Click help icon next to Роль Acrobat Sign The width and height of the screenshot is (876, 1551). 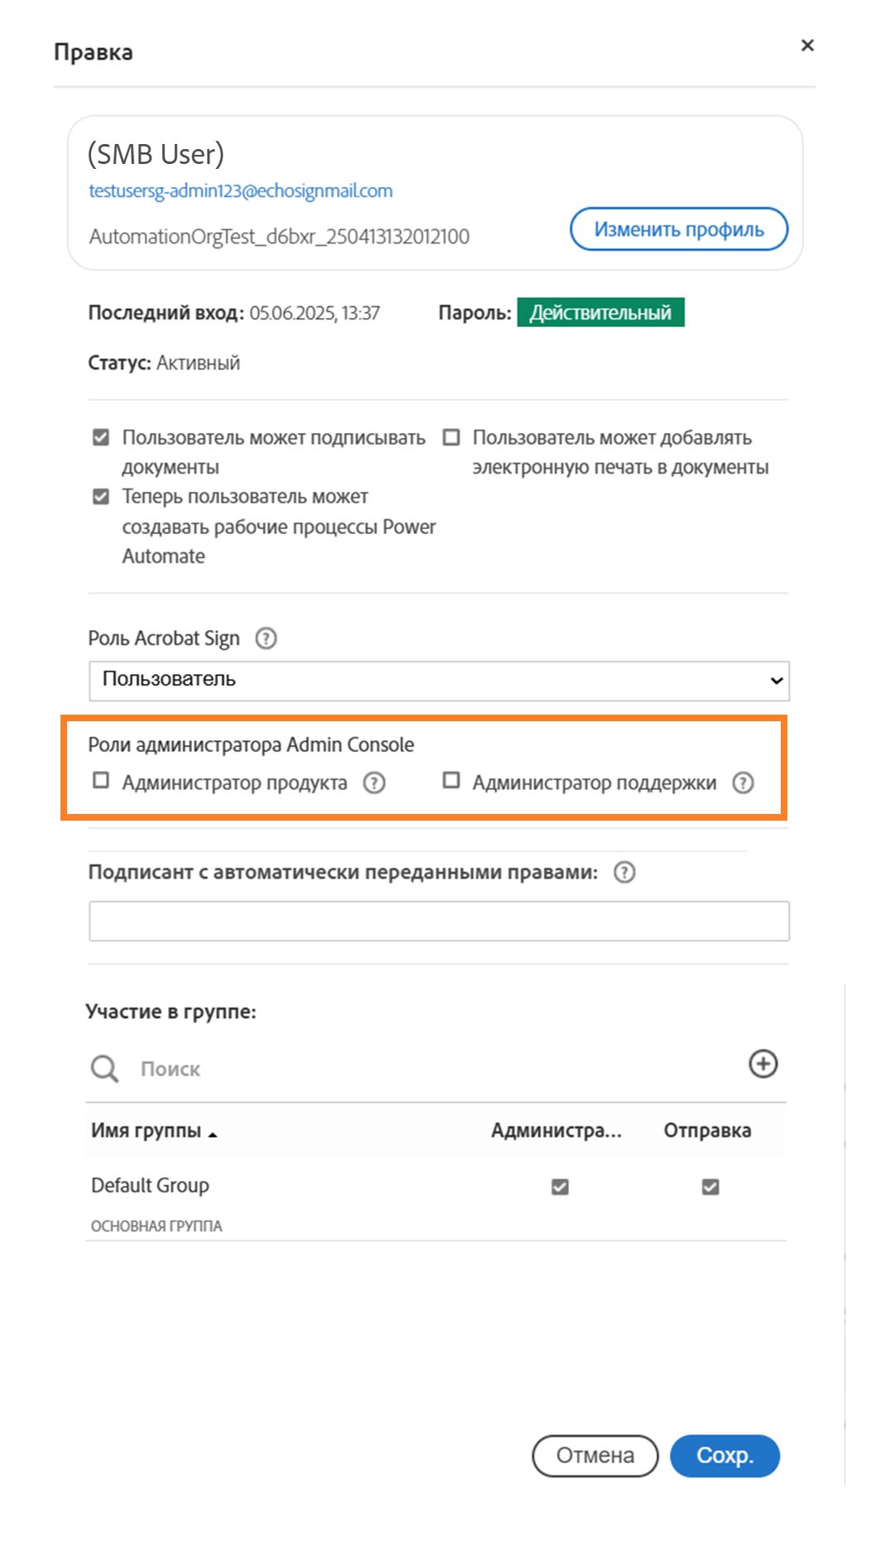coord(266,638)
